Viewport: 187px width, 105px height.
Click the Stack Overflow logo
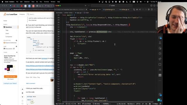click(x=11, y=14)
